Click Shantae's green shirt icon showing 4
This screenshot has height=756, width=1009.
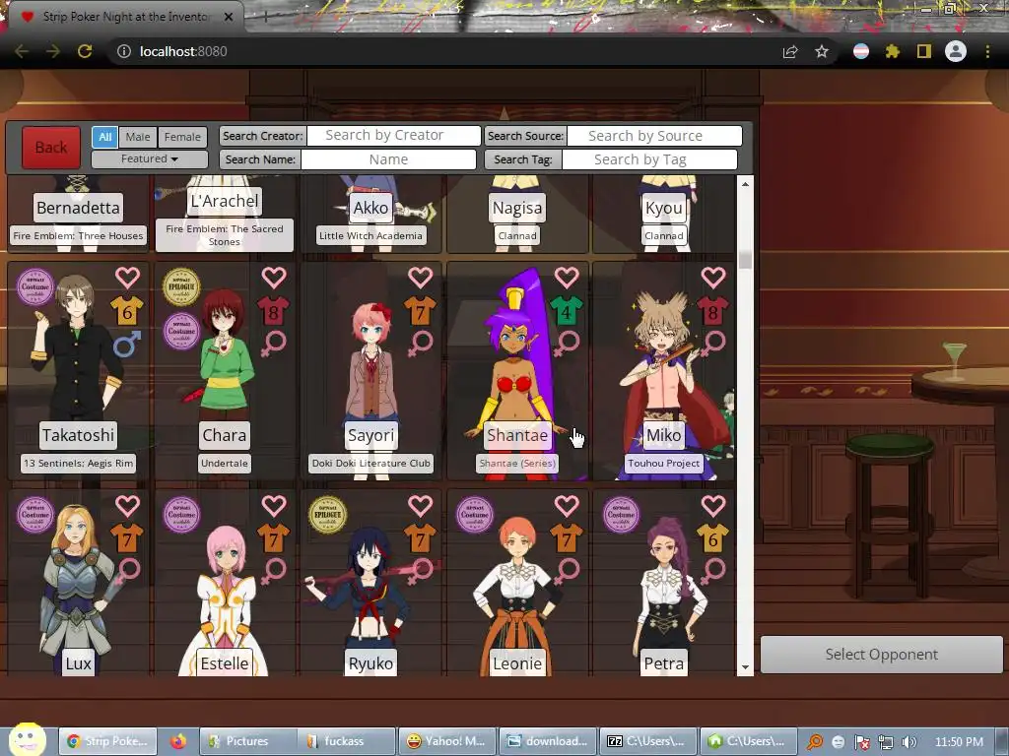tap(567, 312)
